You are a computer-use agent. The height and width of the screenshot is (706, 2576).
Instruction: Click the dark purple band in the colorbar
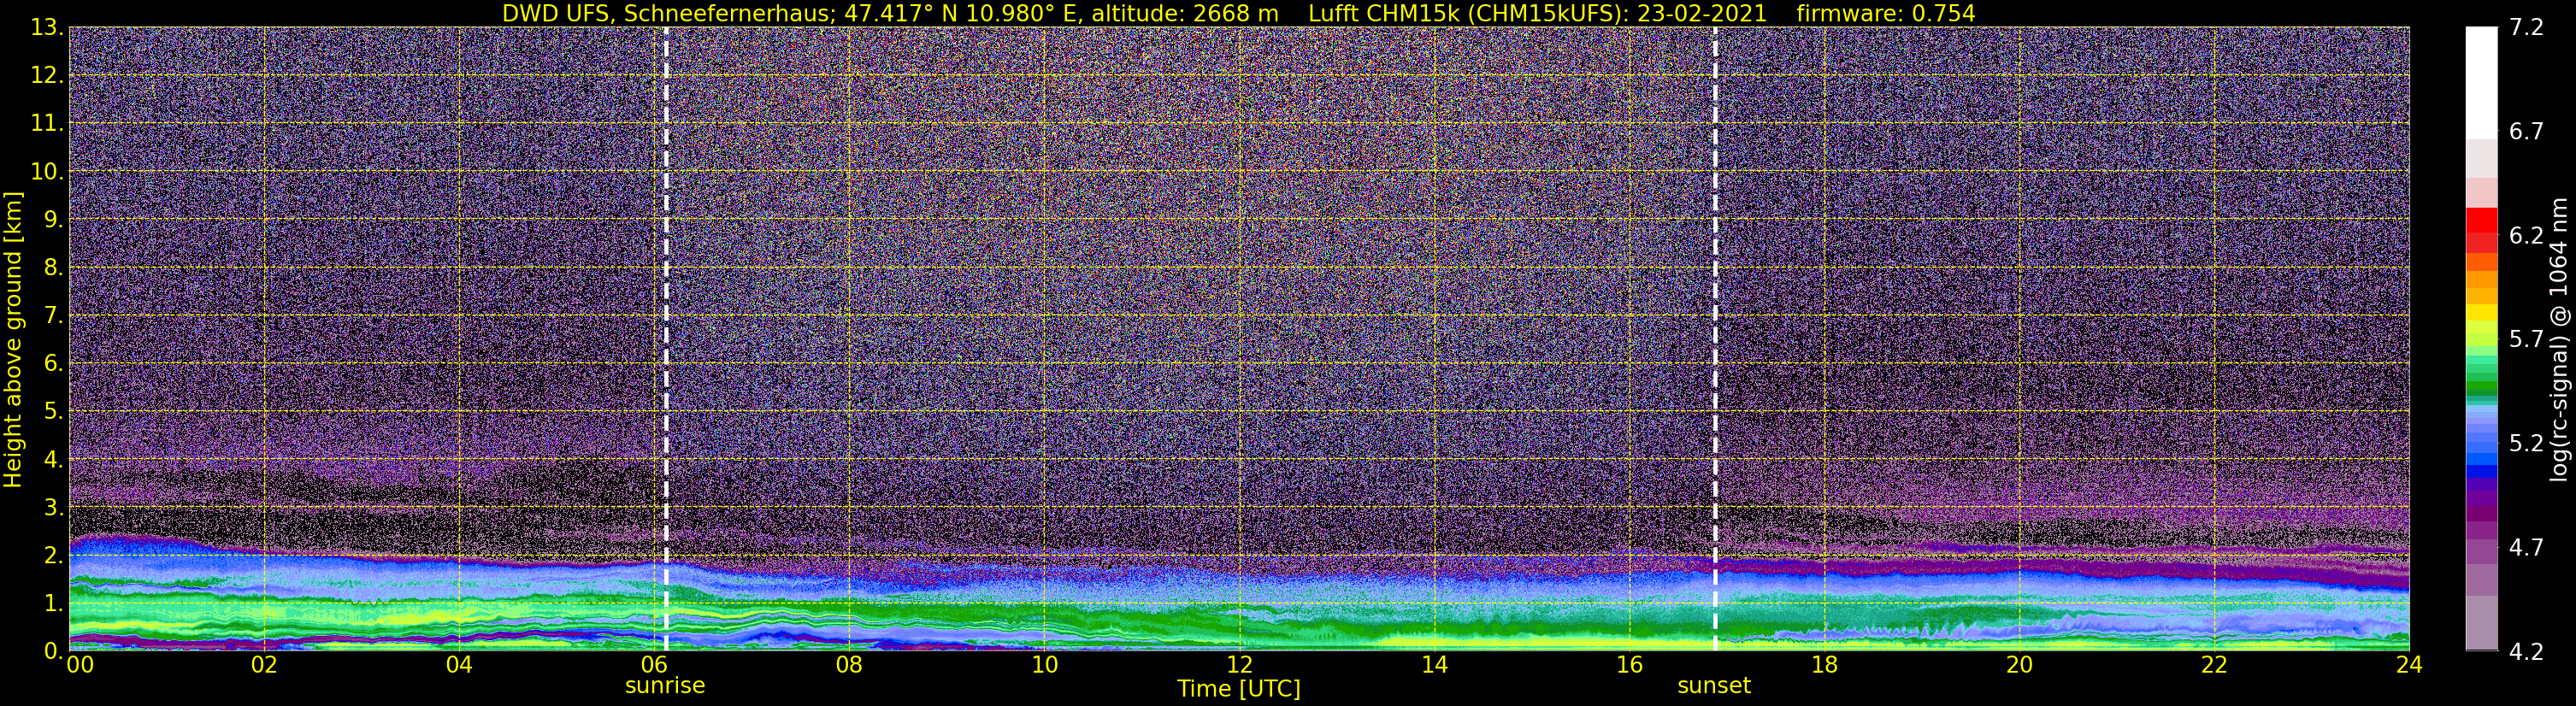pos(2481,512)
